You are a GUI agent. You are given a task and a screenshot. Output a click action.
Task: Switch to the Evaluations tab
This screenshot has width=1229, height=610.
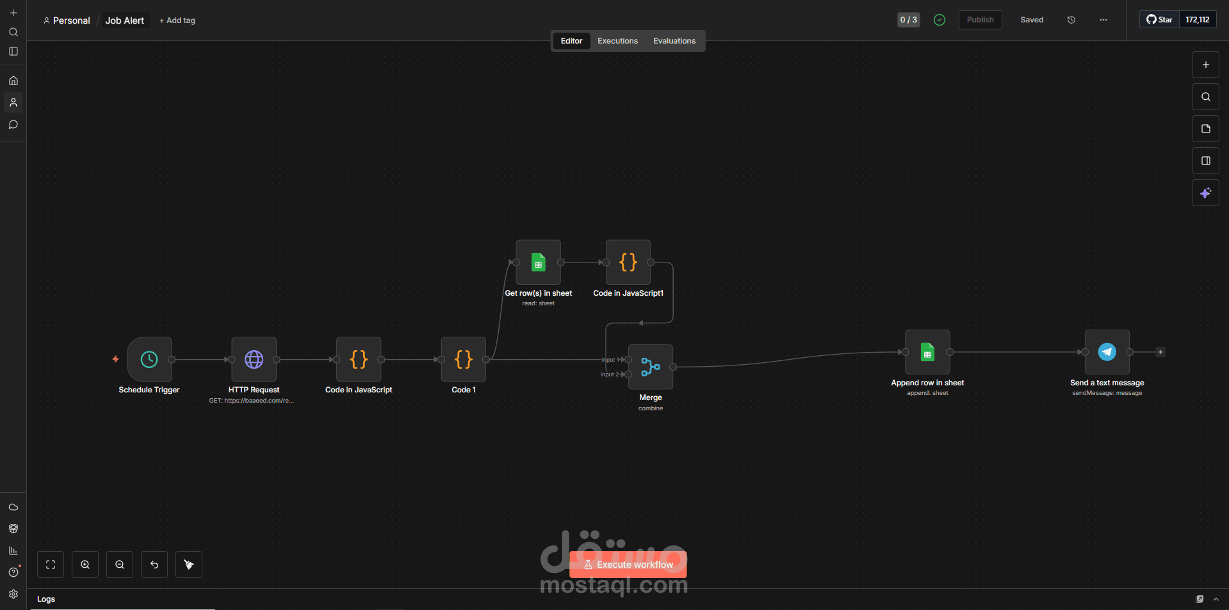[674, 41]
